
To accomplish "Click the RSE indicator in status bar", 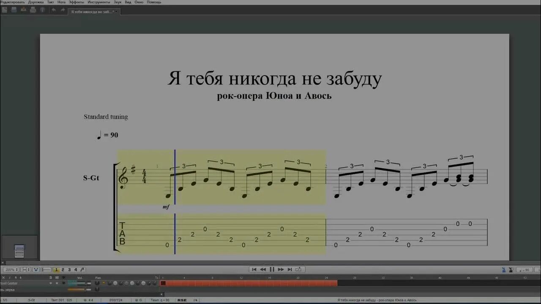I will (182, 300).
